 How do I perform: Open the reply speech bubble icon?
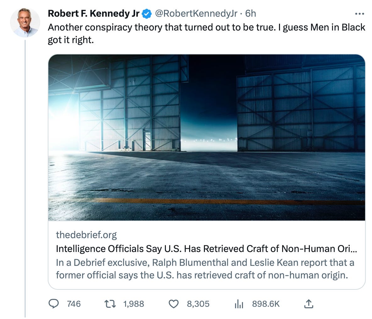tap(54, 304)
